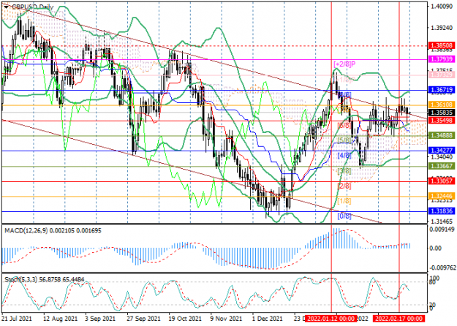Click the orange 1.32446 price label
Image resolution: width=457 pixels, height=326 pixels.
pyautogui.click(x=442, y=197)
